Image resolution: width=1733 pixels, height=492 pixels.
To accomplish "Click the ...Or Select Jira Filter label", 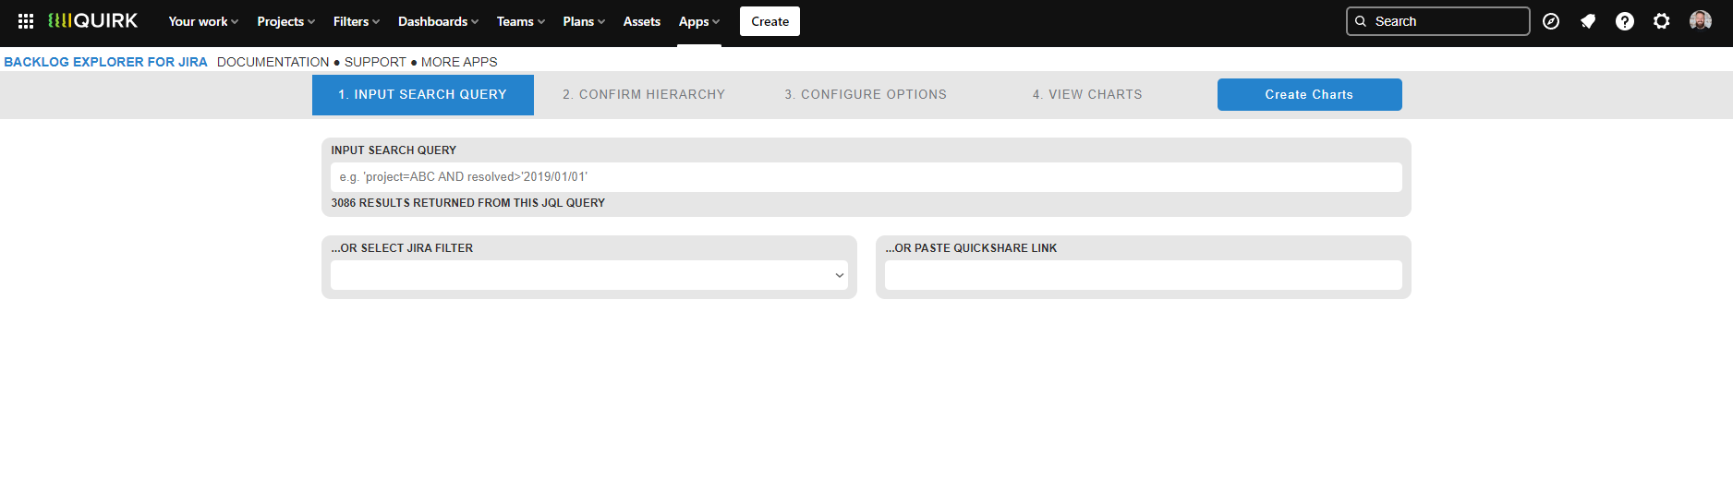I will pos(402,248).
